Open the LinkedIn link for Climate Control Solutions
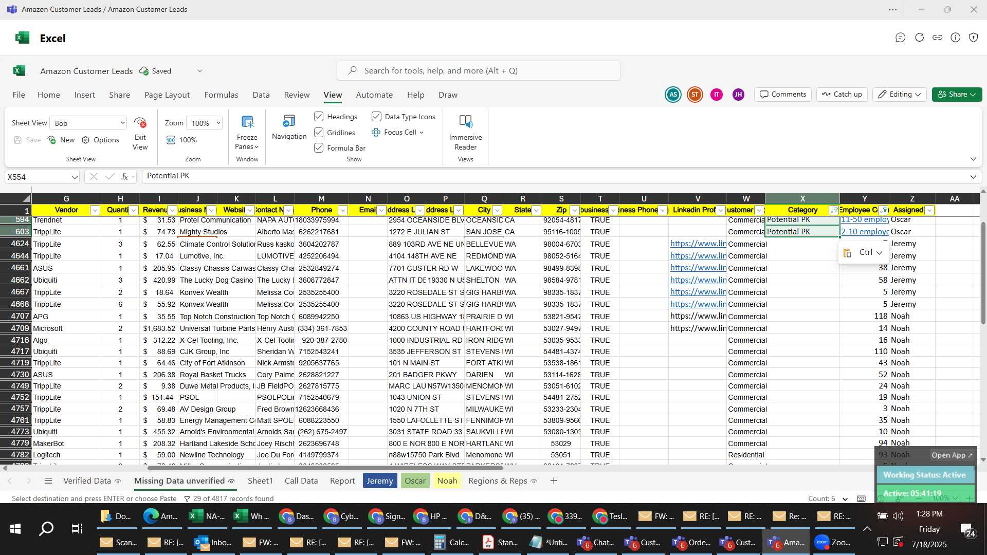 coord(698,244)
